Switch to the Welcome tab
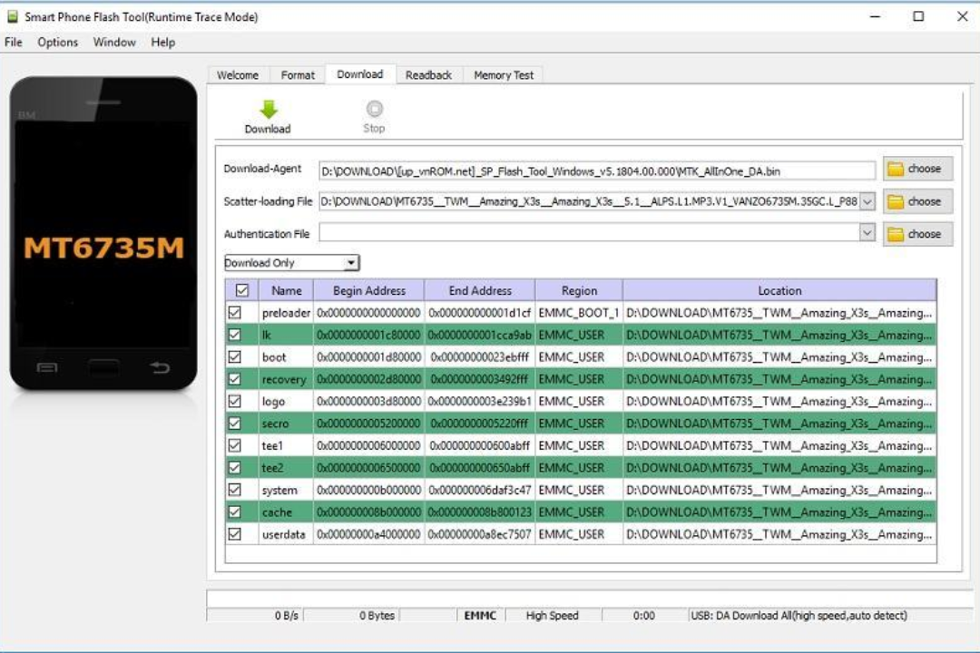The width and height of the screenshot is (980, 653). click(x=238, y=75)
